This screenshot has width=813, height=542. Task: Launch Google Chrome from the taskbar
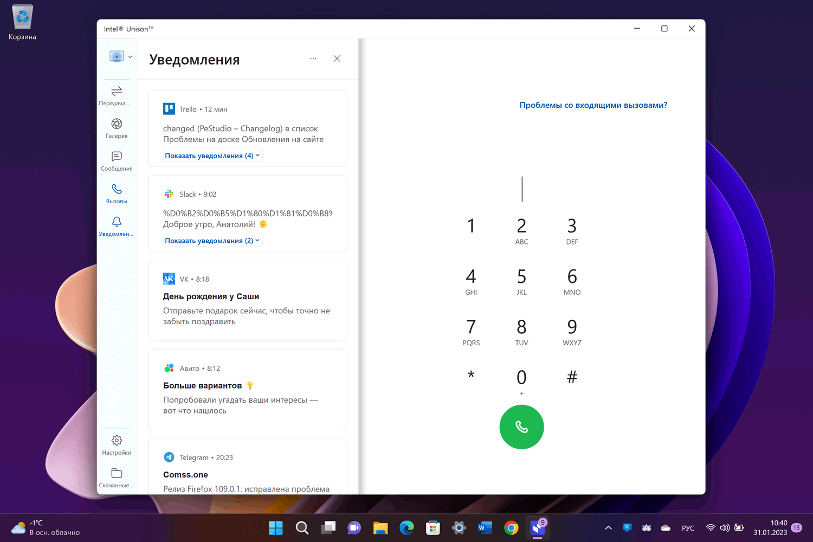pos(511,528)
